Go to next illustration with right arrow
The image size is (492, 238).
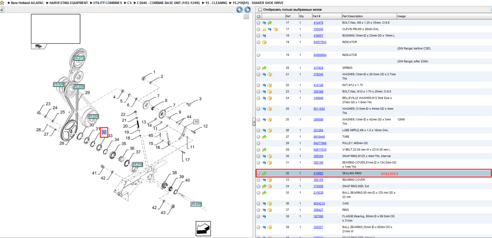[x=247, y=10]
